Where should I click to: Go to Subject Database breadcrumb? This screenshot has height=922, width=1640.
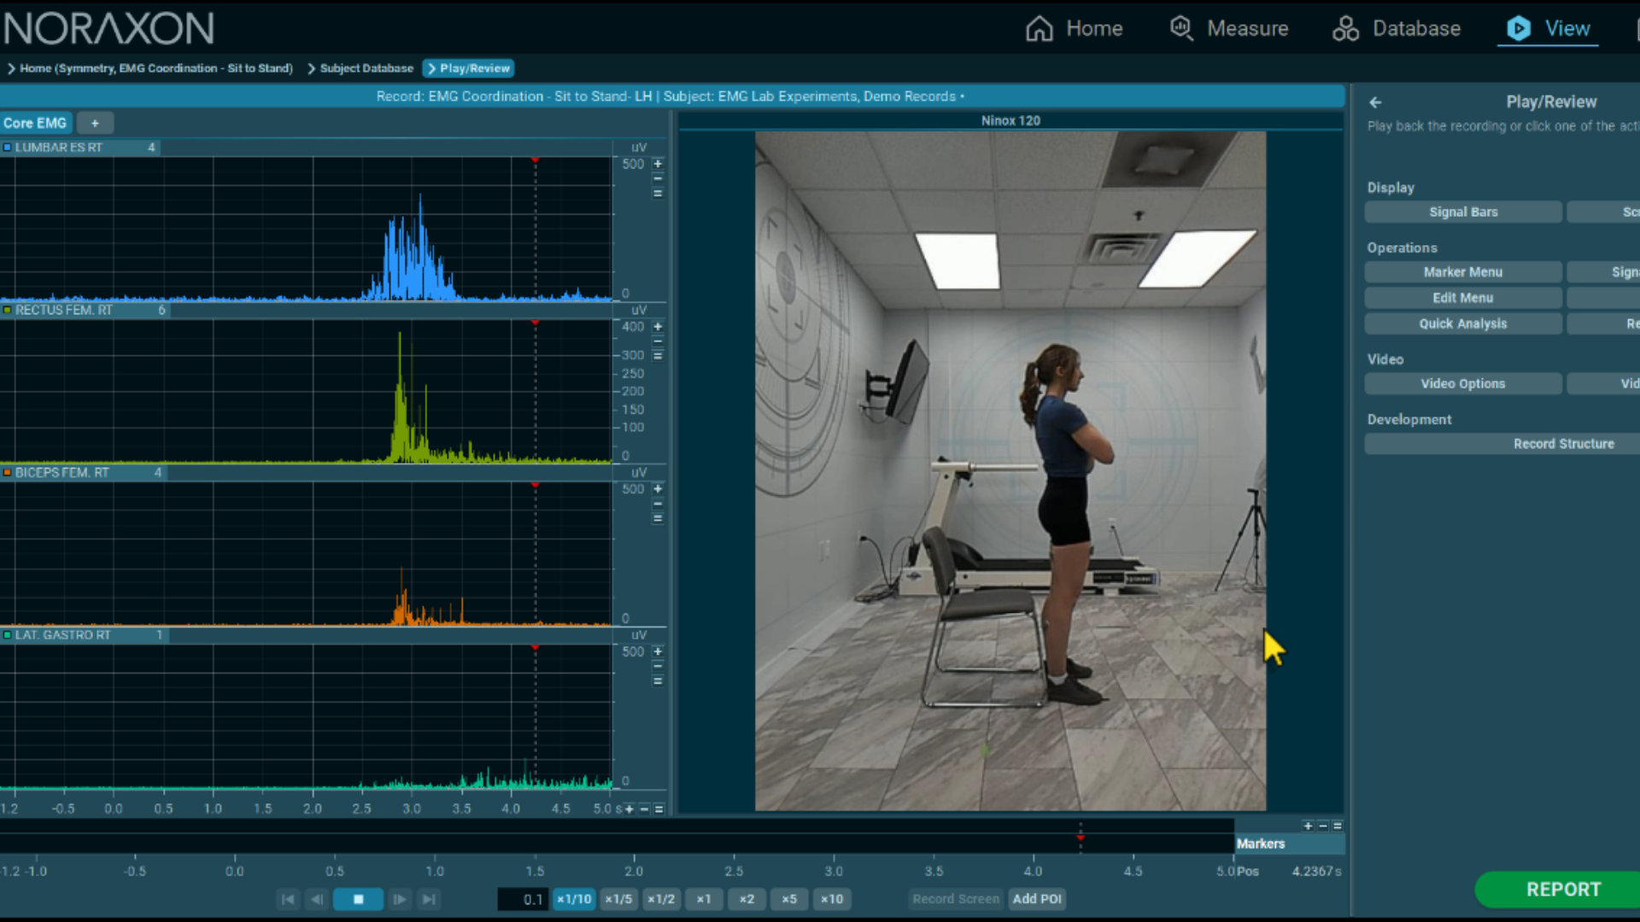pos(360,68)
